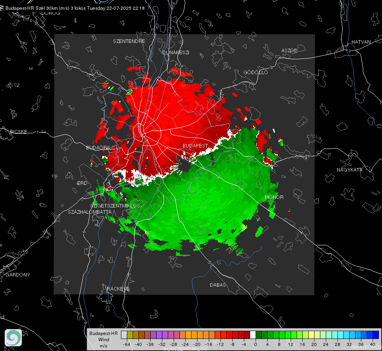Click the 32 value on the scale

tap(349, 344)
